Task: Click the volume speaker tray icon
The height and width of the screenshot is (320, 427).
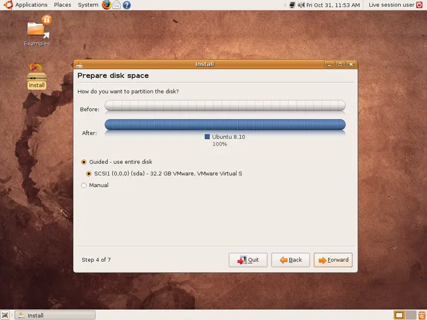Action: [x=301, y=5]
